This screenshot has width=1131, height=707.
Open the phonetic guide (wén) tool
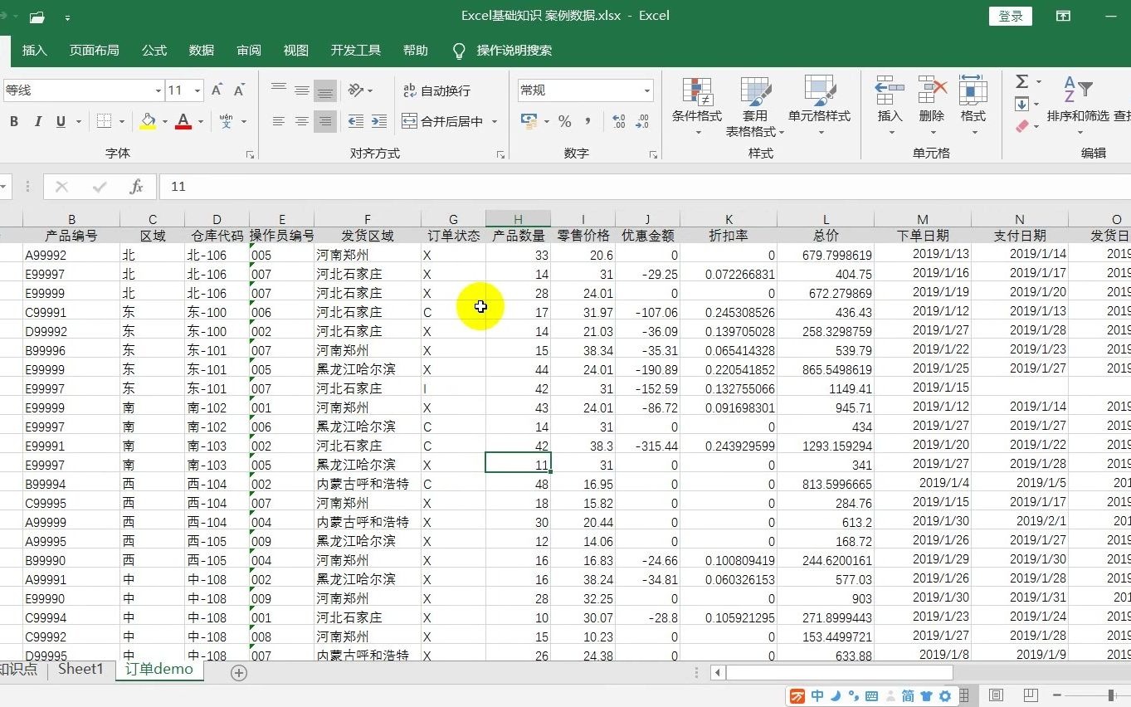click(x=227, y=122)
